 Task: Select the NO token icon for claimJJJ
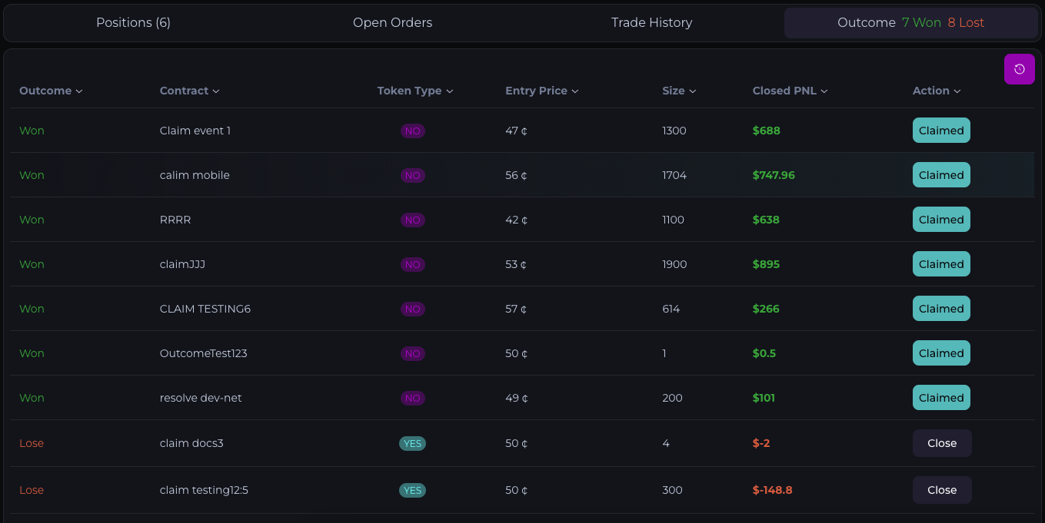click(x=413, y=264)
